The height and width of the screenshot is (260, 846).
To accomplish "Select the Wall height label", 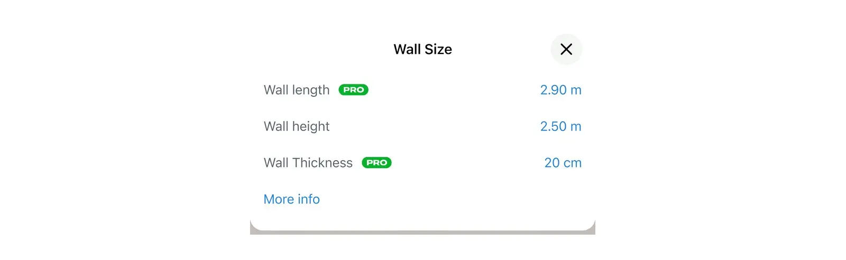I will pyautogui.click(x=297, y=127).
